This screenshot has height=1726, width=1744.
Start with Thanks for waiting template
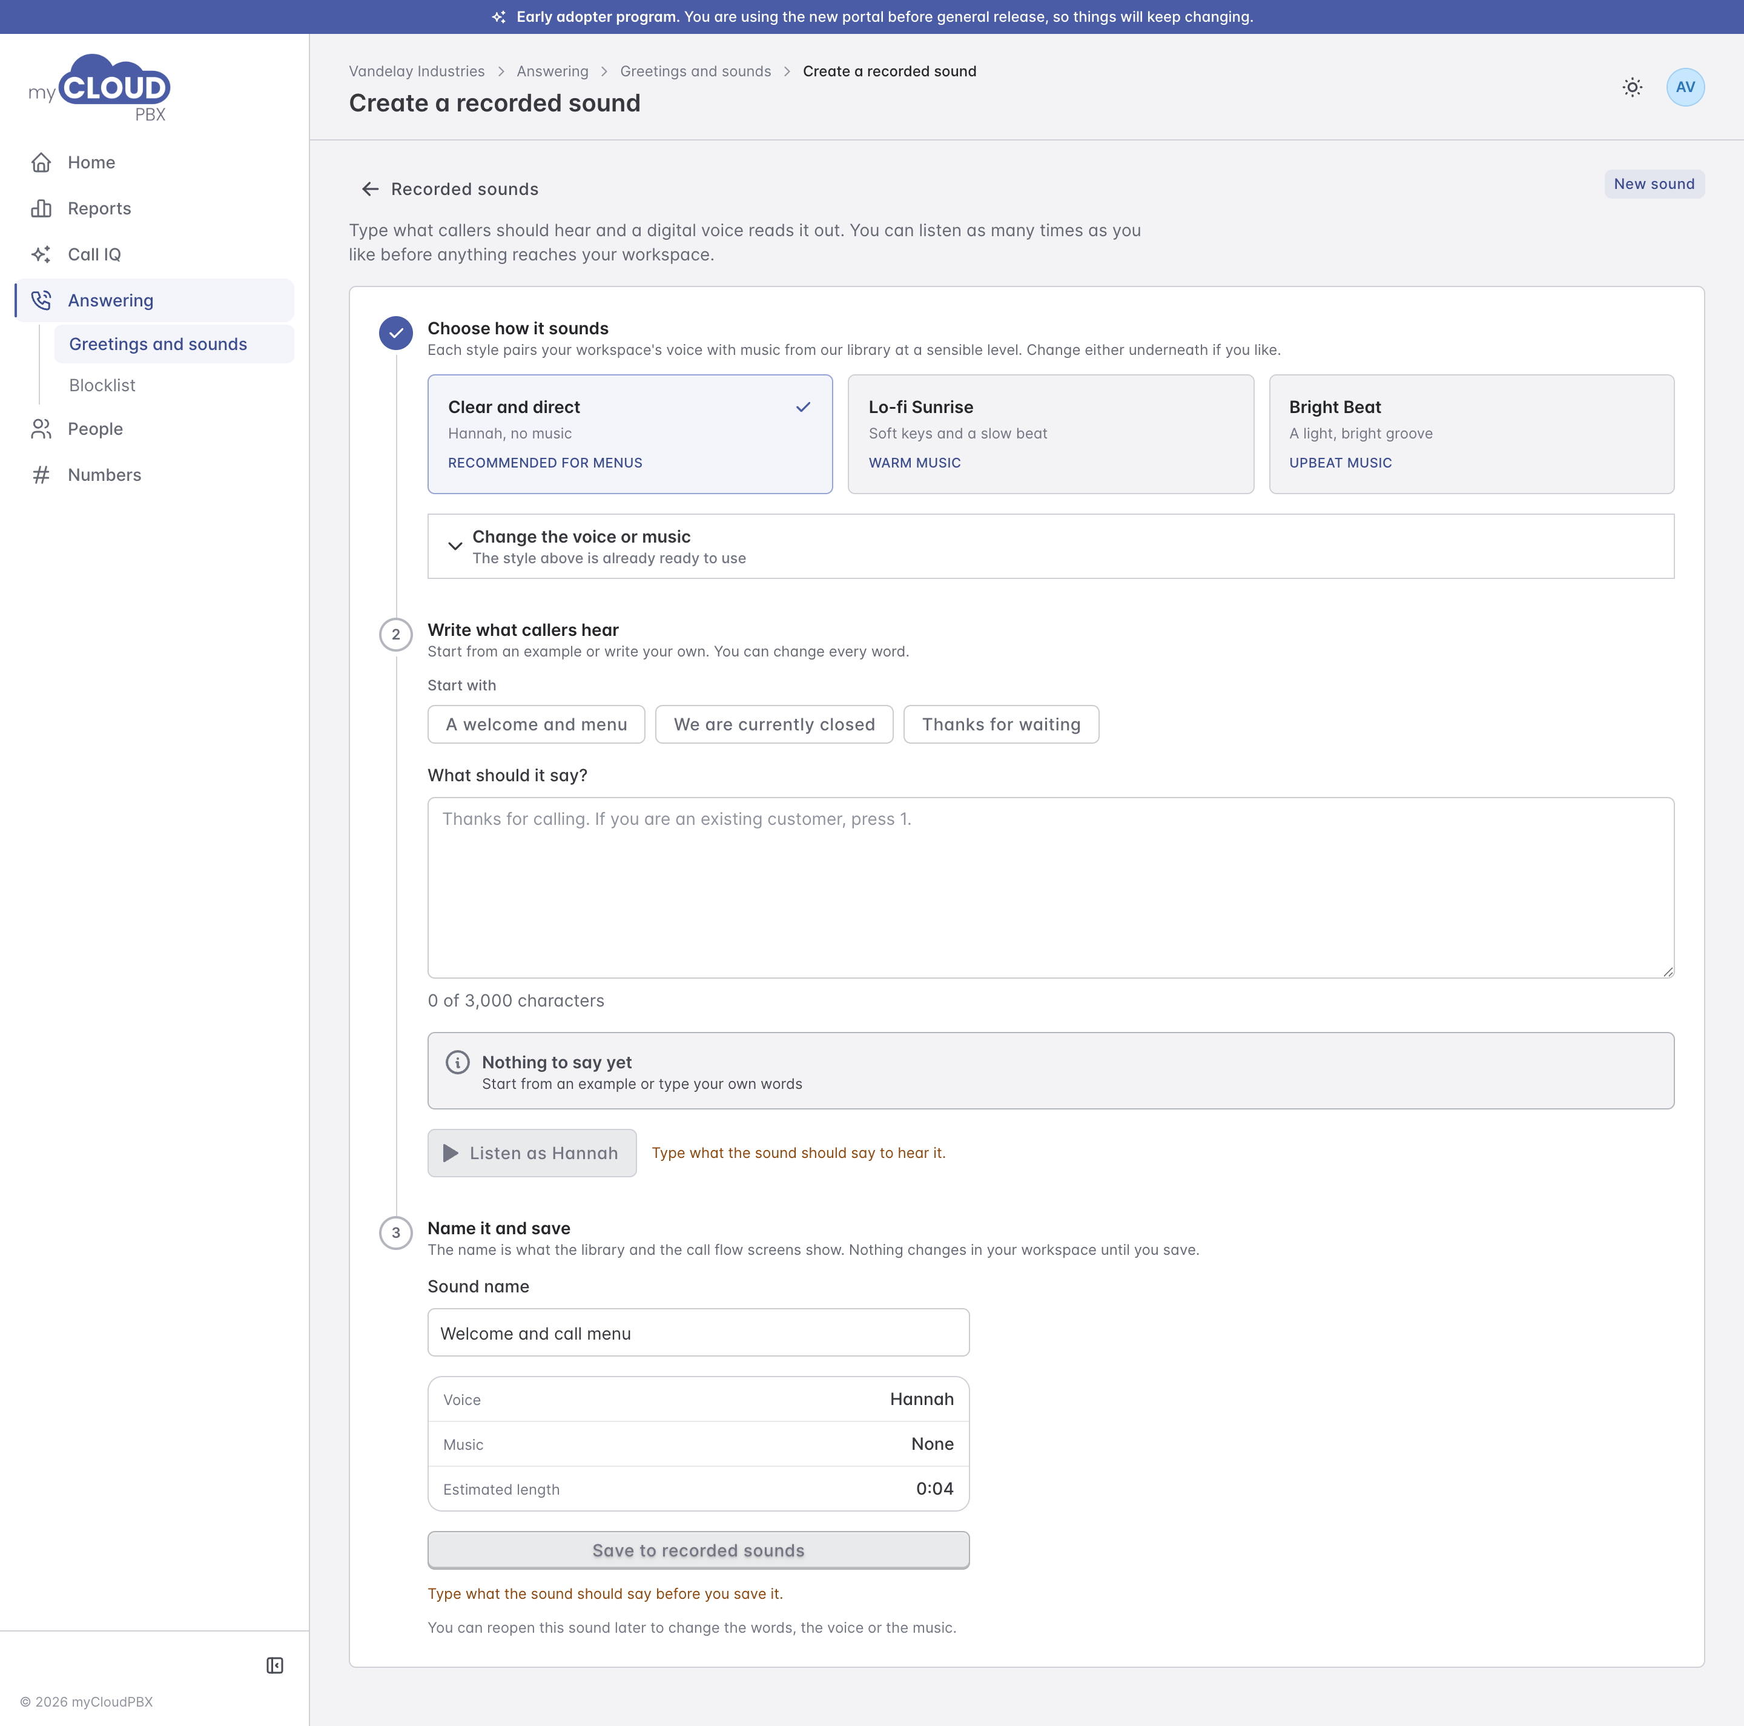[1001, 725]
